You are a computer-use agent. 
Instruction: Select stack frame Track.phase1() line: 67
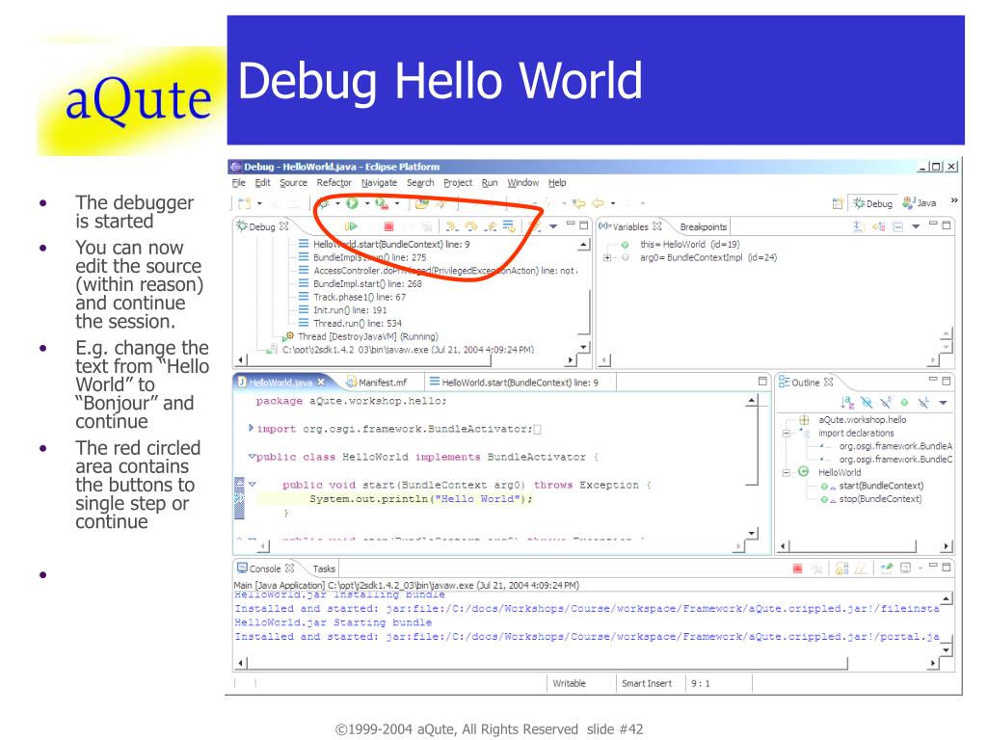pos(360,297)
